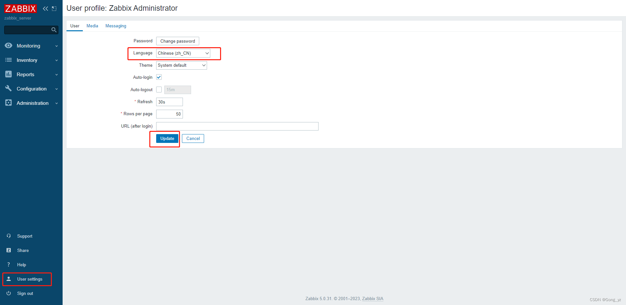Expand the Monitoring menu chevron

click(x=57, y=46)
